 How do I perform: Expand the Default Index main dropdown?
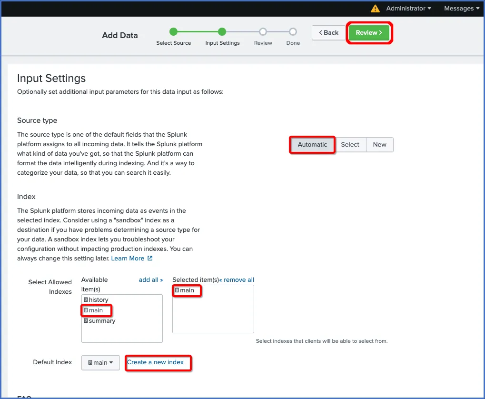[100, 362]
